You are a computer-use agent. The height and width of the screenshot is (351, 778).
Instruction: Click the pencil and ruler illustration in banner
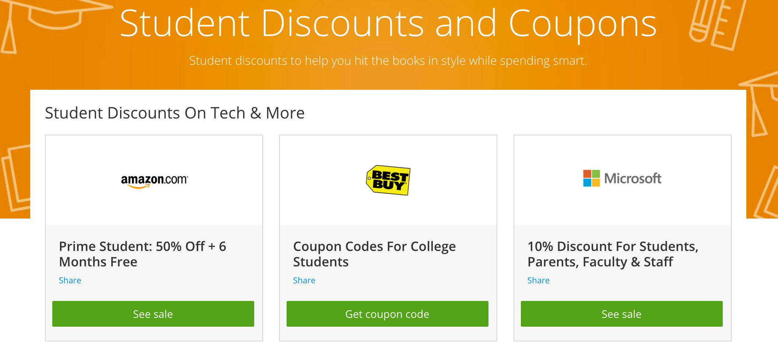coord(715,24)
